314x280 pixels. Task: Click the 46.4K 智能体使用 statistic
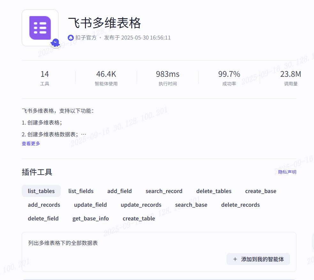106,78
